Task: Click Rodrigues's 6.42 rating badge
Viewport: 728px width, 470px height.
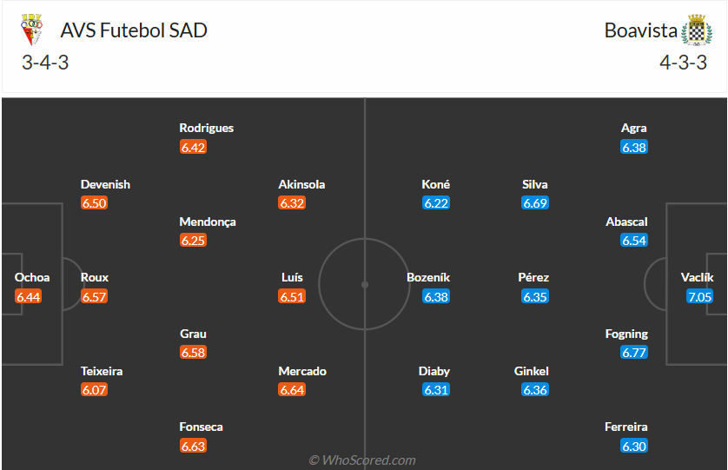Action: [193, 148]
